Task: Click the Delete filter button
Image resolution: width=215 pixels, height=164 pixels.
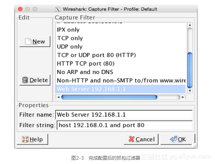Action: coord(35,80)
